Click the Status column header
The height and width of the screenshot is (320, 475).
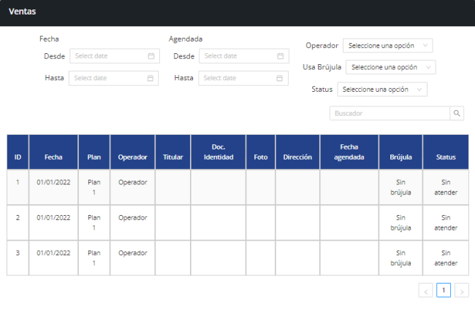445,157
